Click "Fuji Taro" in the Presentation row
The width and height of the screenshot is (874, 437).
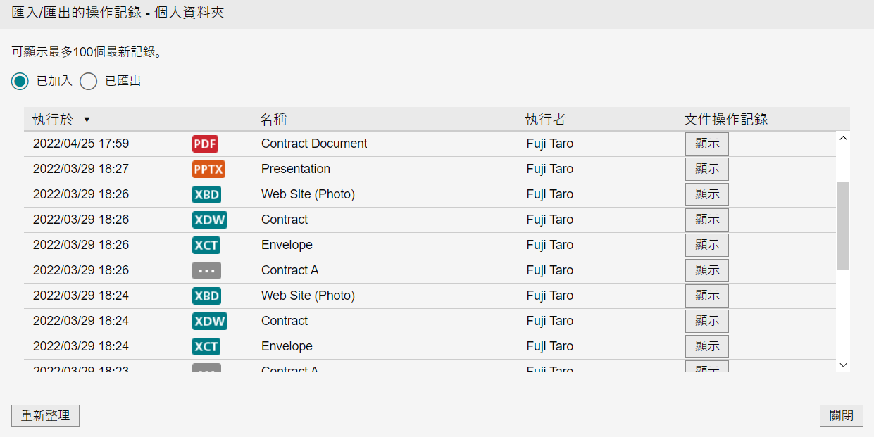[x=550, y=169]
